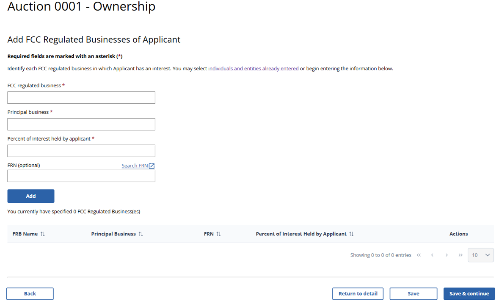Click Percent of interest held input
499x304 pixels.
pos(81,151)
